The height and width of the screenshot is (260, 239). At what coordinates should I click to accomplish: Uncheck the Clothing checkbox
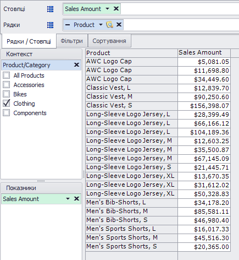pyautogui.click(x=7, y=104)
